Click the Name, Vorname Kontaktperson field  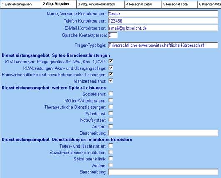[x=163, y=14]
